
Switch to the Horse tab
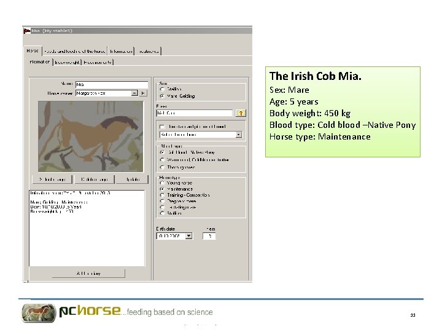point(33,51)
